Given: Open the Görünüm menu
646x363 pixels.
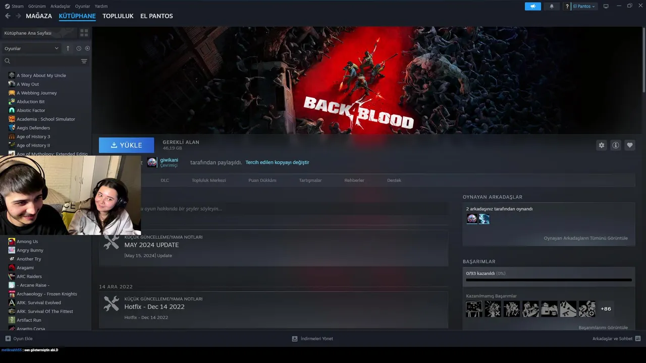Looking at the screenshot, I should point(37,6).
